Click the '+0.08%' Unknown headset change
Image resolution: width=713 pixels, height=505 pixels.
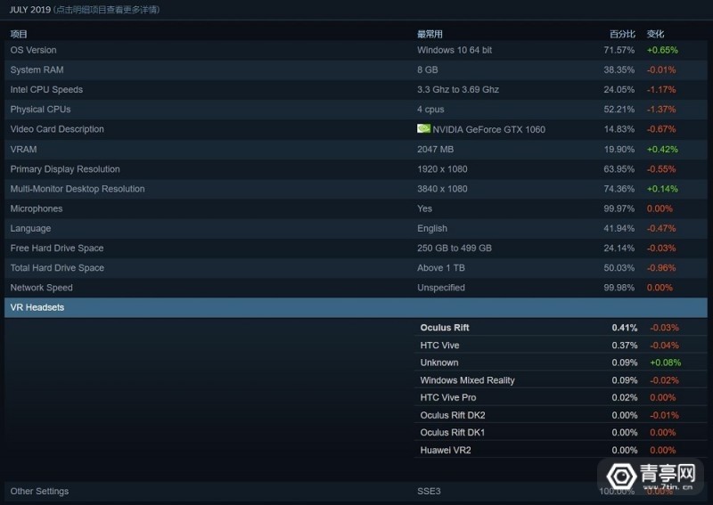point(665,362)
